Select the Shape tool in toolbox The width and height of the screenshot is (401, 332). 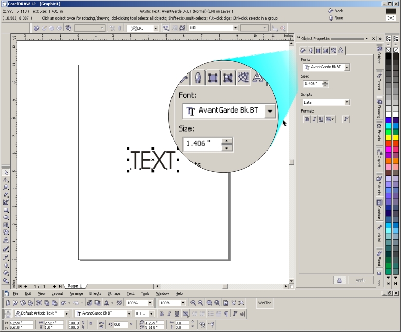6,180
